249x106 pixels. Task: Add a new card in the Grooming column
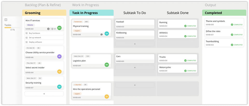tap(44, 94)
